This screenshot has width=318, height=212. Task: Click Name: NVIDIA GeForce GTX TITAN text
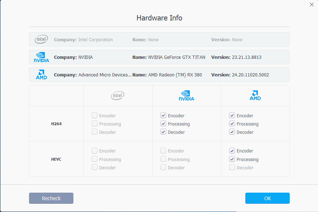click(169, 57)
